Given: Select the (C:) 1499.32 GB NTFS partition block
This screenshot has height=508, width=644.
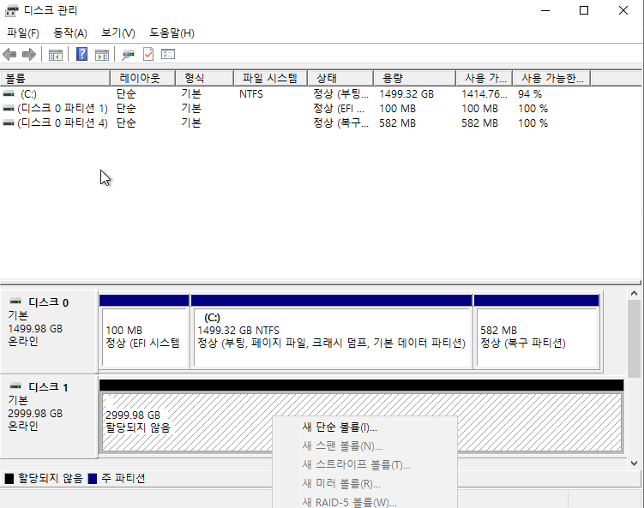Looking at the screenshot, I should point(332,331).
